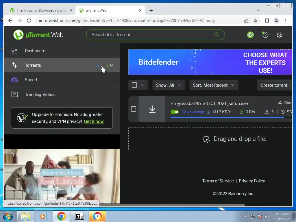Image resolution: width=296 pixels, height=222 pixels.
Task: Open the Chrome profile avatar
Action: point(276,21)
